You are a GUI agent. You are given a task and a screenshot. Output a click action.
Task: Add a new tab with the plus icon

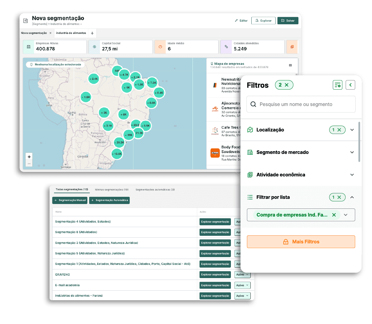(92, 33)
